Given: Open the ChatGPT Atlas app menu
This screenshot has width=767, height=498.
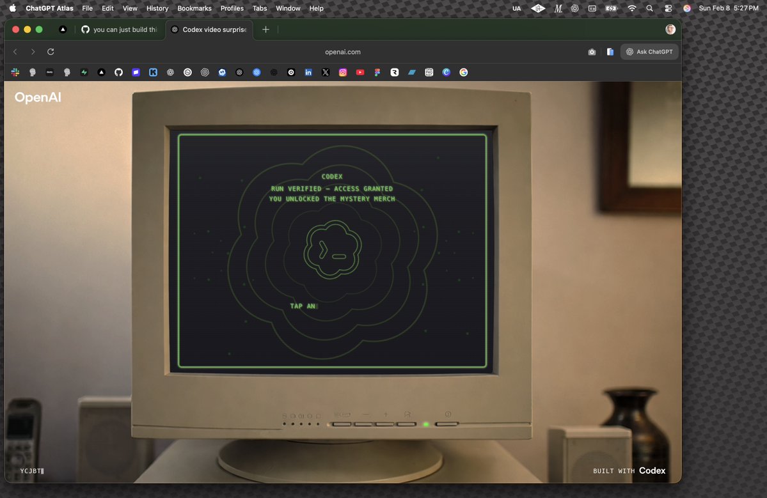Looking at the screenshot, I should (x=49, y=8).
